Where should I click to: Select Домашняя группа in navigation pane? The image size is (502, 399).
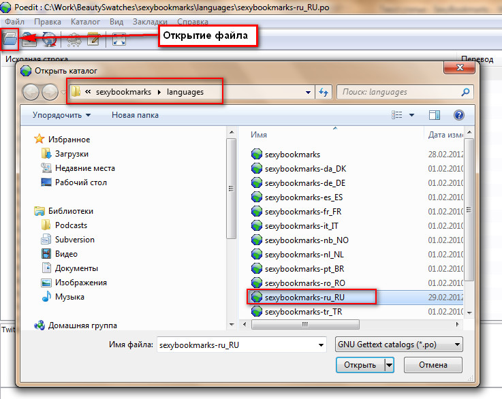pos(76,325)
